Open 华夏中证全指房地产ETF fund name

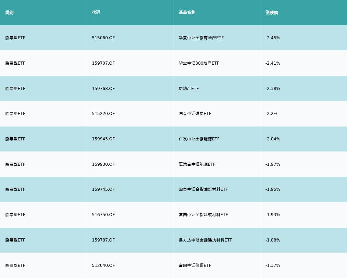[201, 38]
